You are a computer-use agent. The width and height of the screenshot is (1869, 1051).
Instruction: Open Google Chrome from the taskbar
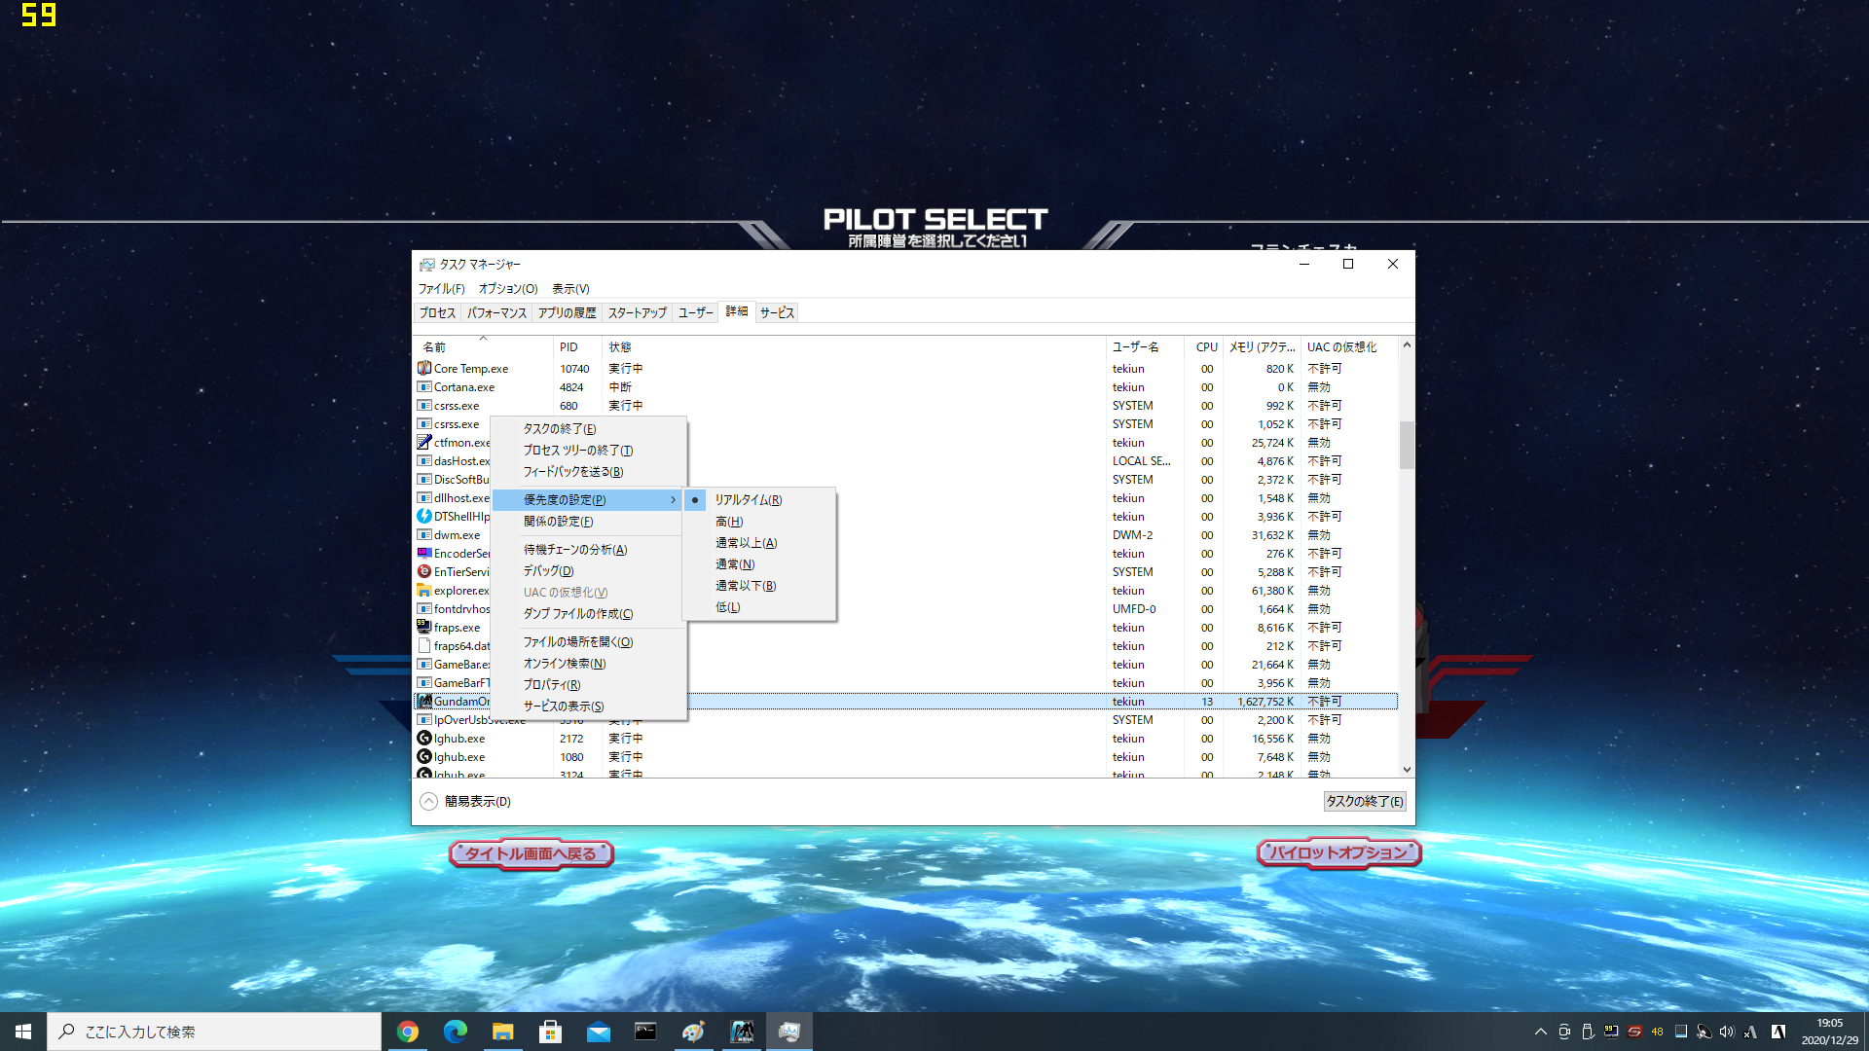coord(408,1032)
